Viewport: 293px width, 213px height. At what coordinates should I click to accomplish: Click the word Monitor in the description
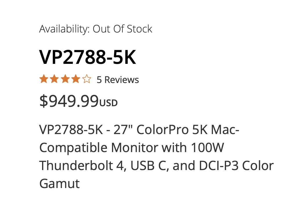coord(135,148)
